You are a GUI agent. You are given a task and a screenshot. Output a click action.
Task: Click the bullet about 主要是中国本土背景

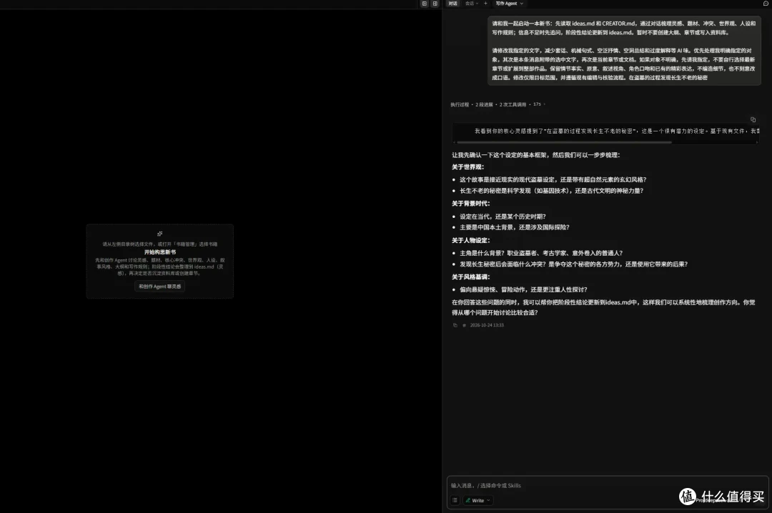tap(515, 227)
